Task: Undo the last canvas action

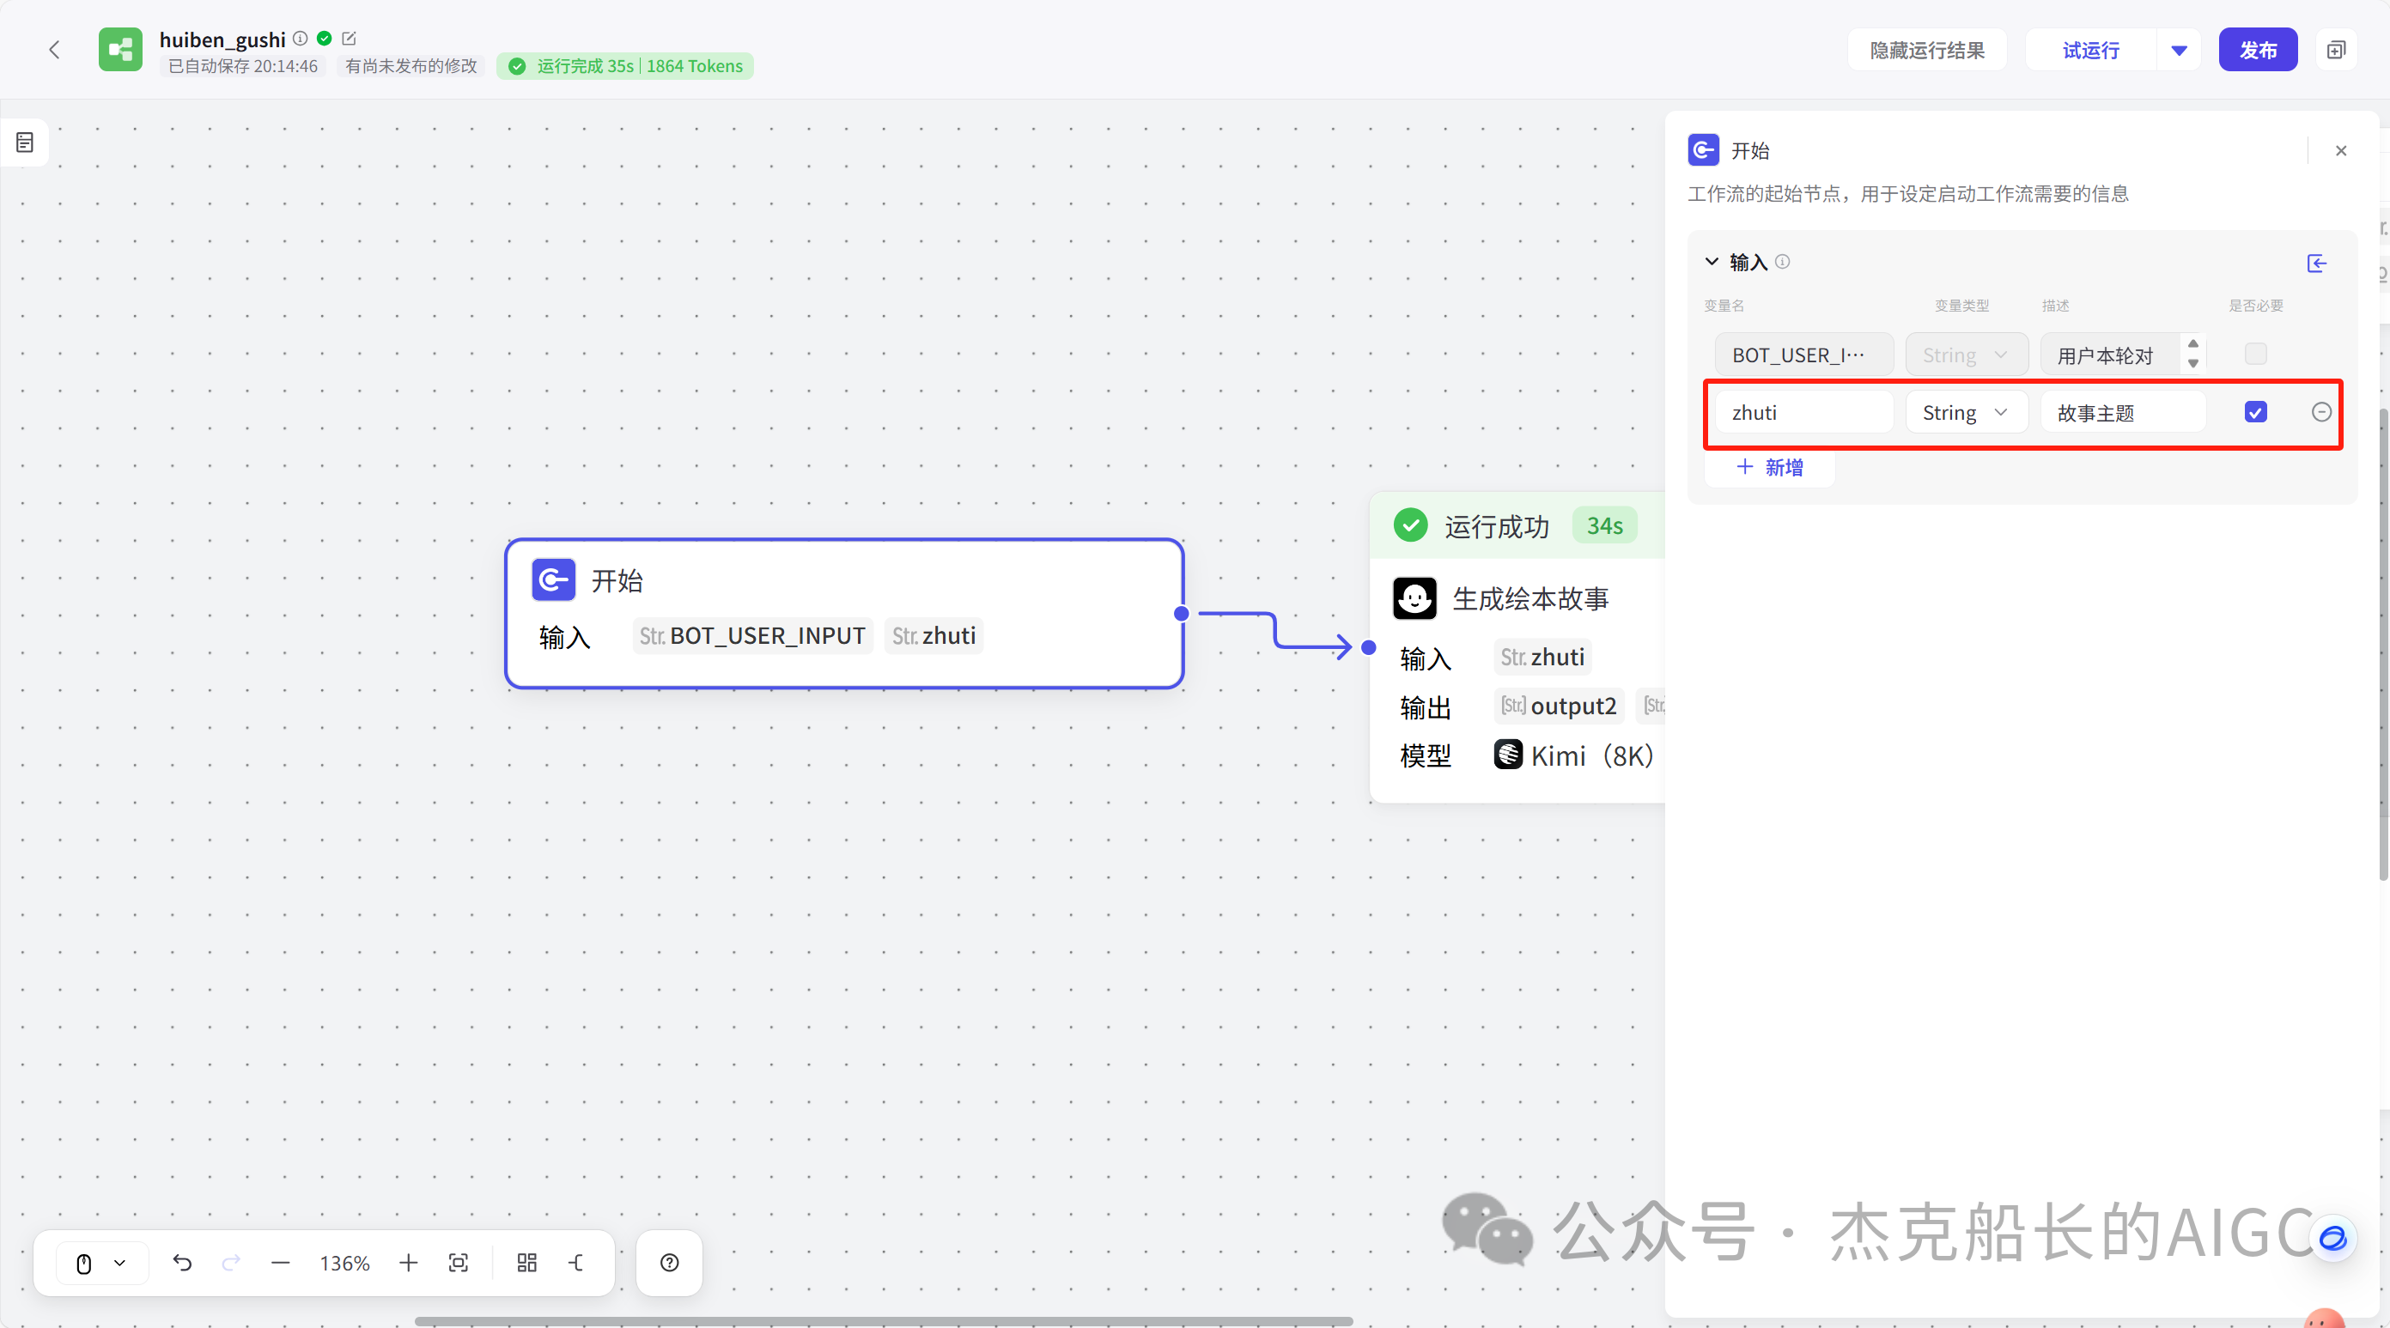Action: [183, 1262]
